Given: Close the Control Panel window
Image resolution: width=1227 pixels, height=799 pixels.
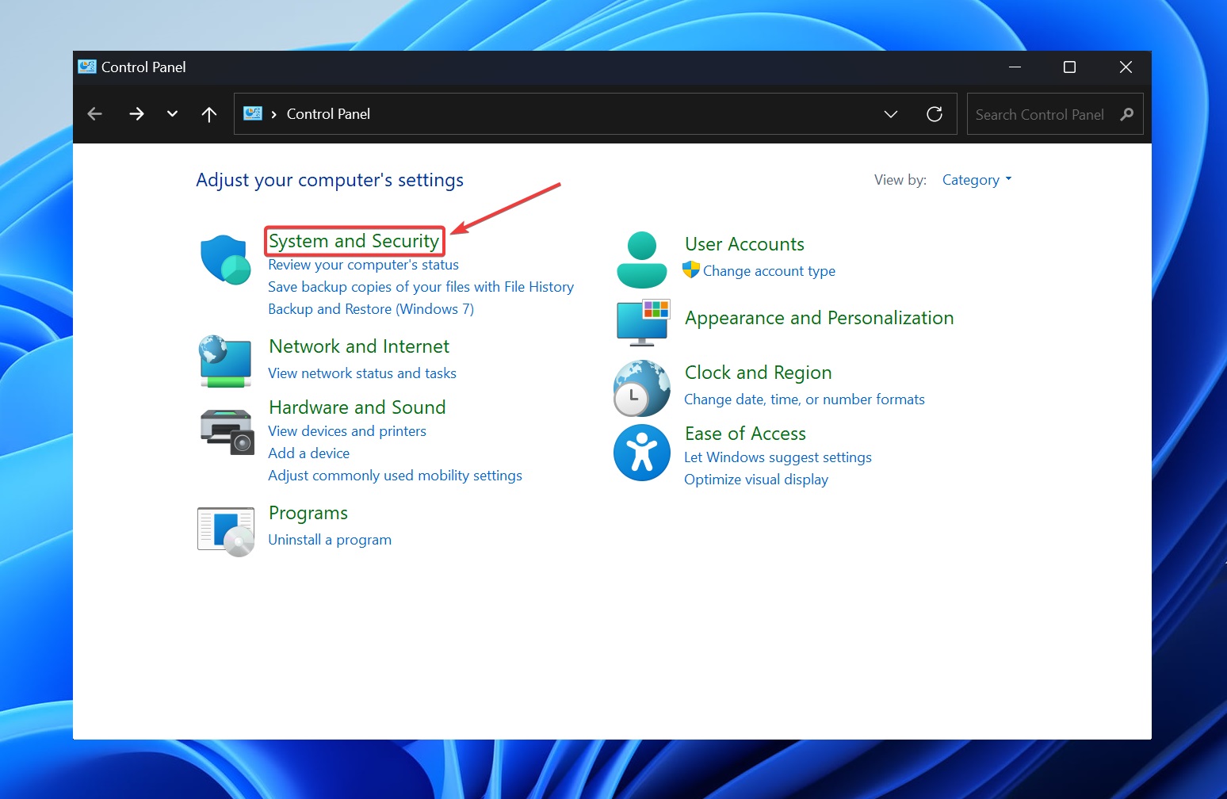Looking at the screenshot, I should click(1126, 67).
